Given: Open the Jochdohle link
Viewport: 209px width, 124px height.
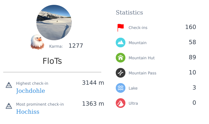Looking at the screenshot, I should 31,91.
